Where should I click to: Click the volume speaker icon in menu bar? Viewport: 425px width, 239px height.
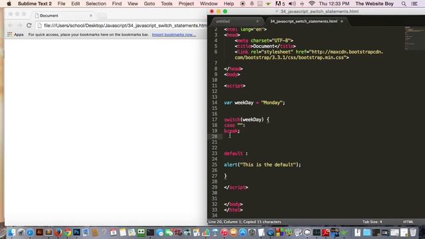click(x=292, y=3)
